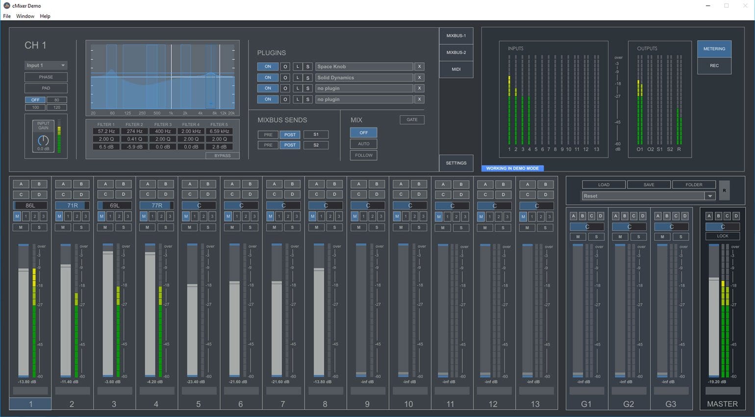Click the LOCK button on MASTER strip
The width and height of the screenshot is (755, 417).
tap(723, 236)
